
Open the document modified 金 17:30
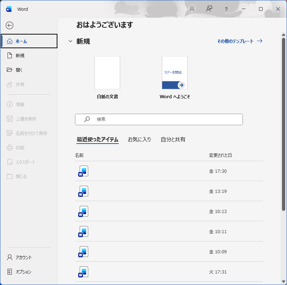[x=169, y=171]
